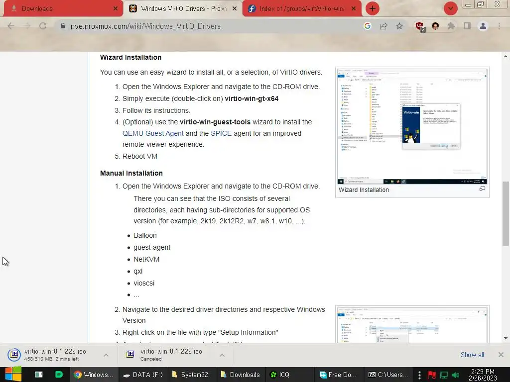Image resolution: width=510 pixels, height=382 pixels.
Task: Click Show all downloads
Action: click(x=472, y=355)
